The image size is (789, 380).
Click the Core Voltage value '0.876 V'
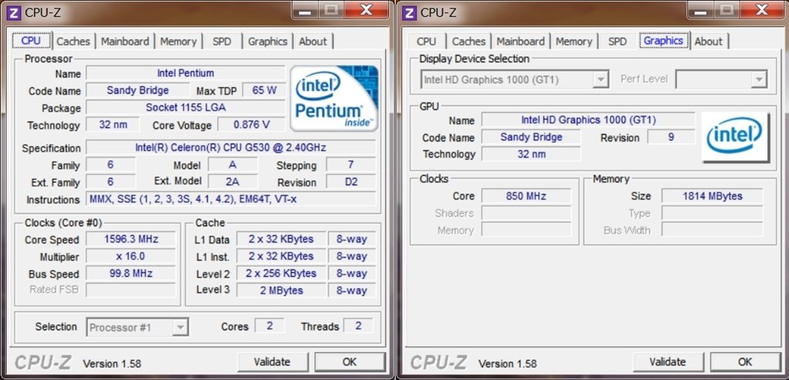click(251, 124)
